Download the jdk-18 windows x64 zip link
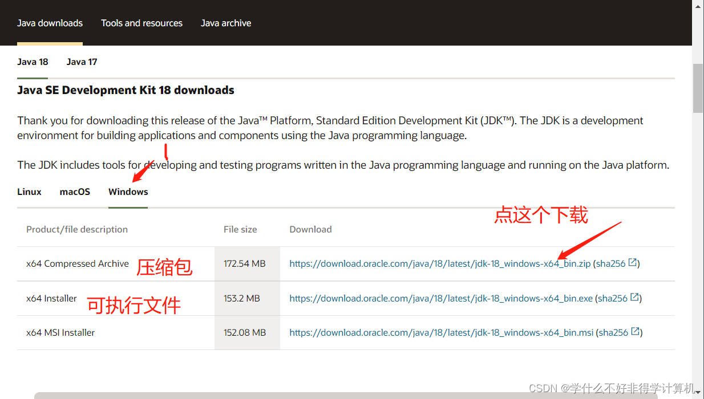 point(440,263)
